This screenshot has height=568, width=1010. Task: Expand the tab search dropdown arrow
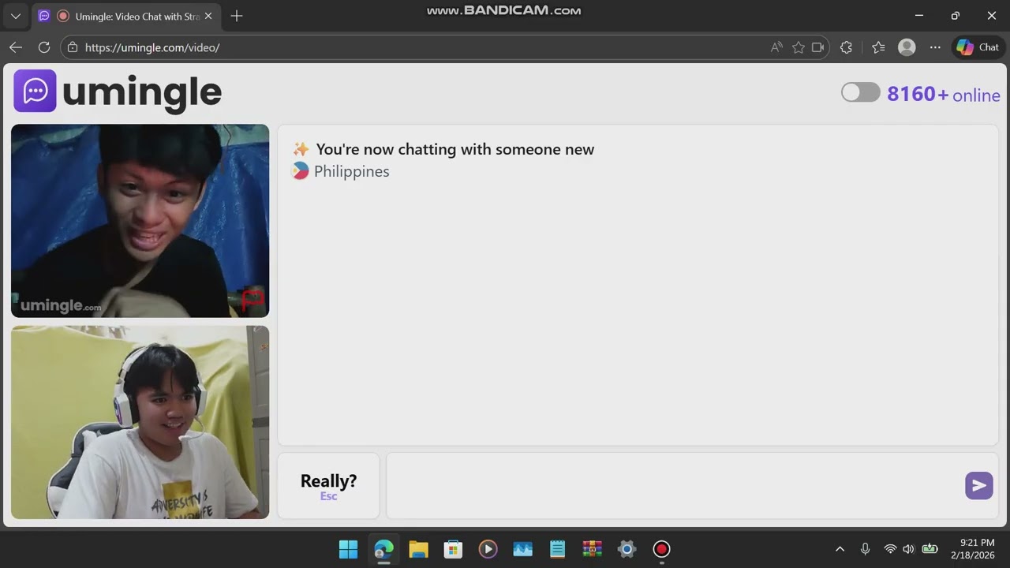(x=16, y=16)
